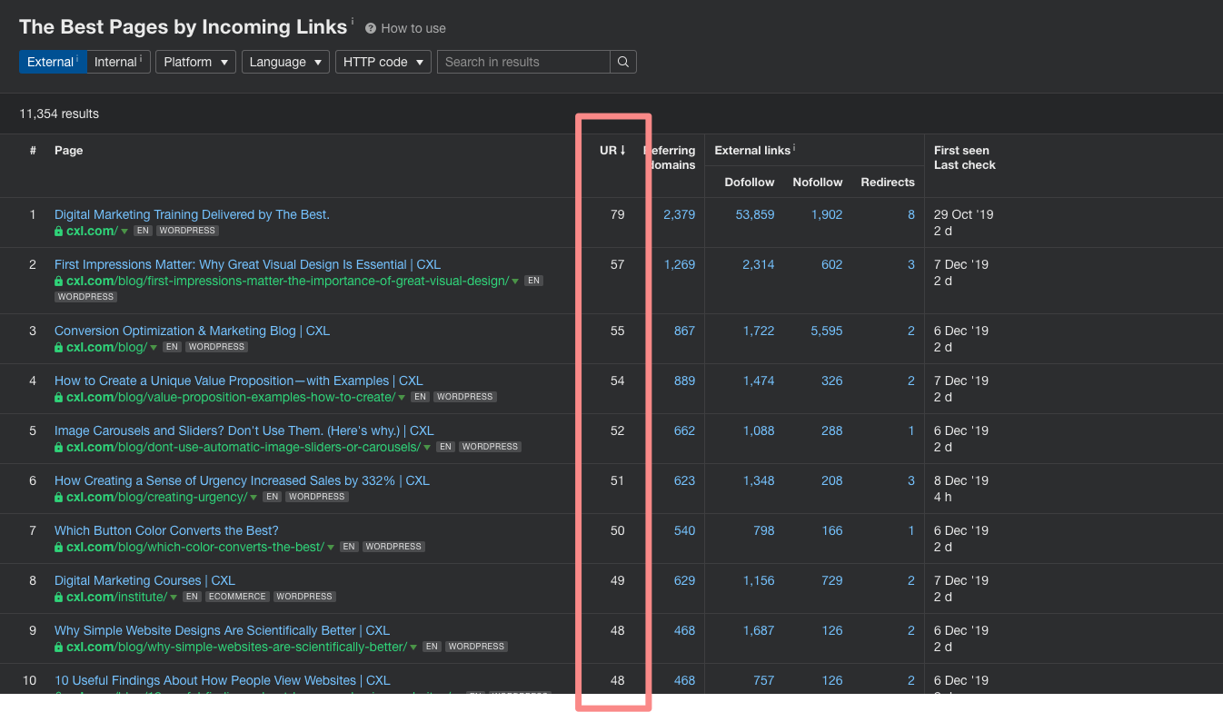Click the info icon next to External links header

coord(794,147)
